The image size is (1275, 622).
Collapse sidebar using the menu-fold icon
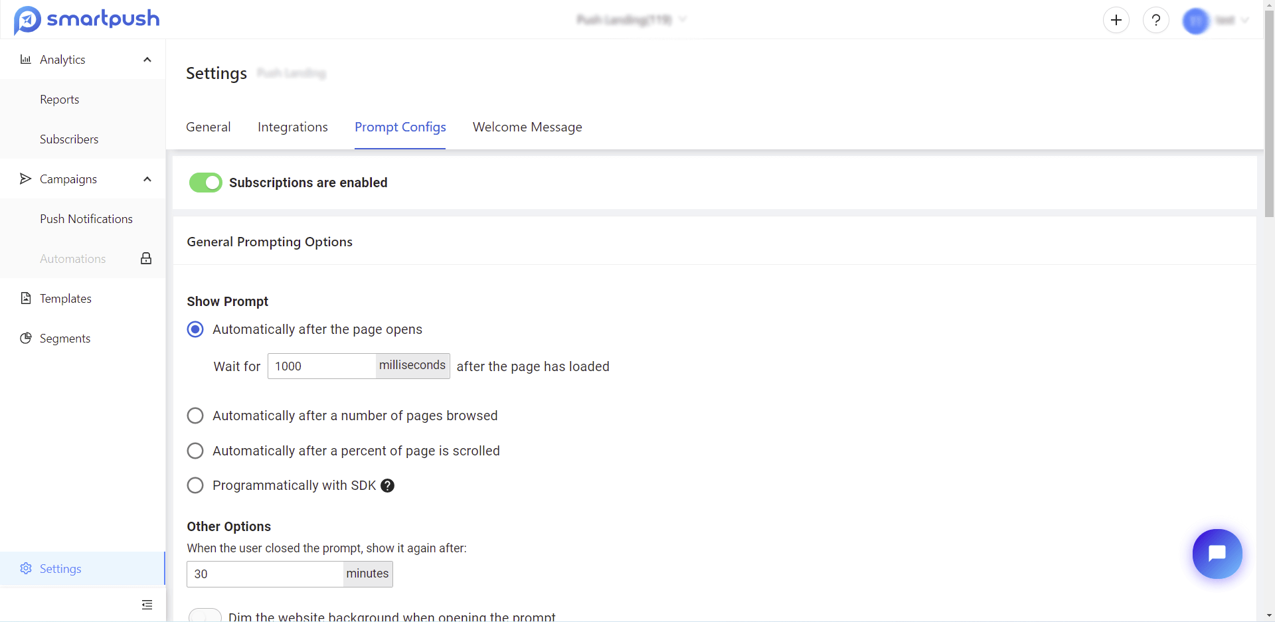147,605
